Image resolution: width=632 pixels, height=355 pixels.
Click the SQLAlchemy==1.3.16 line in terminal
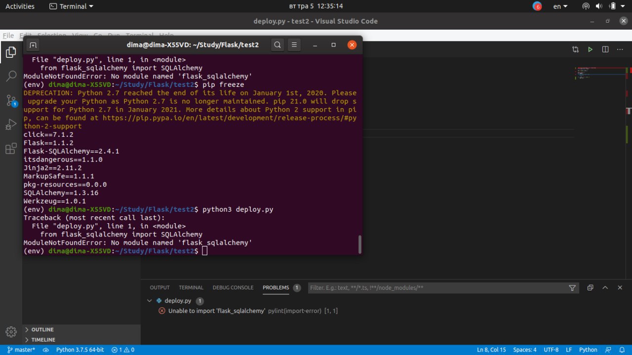(61, 193)
